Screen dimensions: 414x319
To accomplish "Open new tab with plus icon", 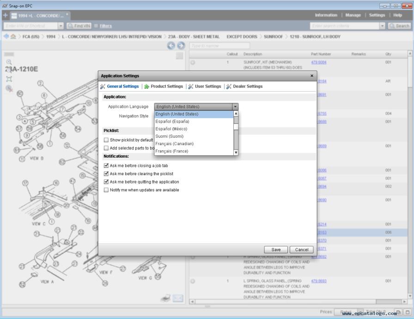I will (x=6, y=15).
